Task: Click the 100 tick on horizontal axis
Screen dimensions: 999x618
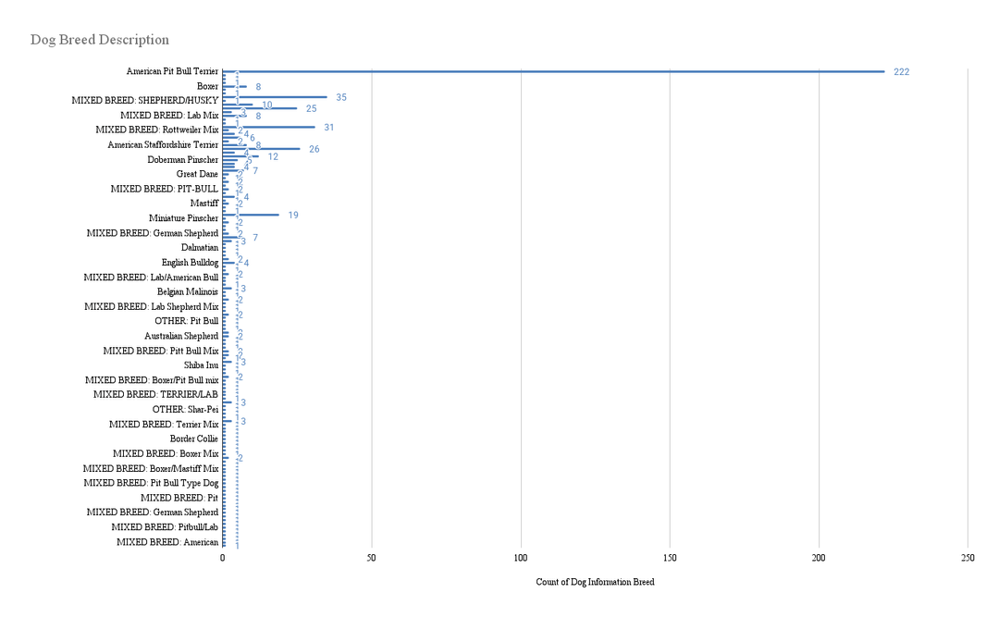Action: (521, 558)
